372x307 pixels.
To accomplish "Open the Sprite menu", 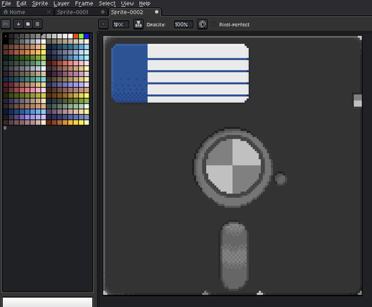I will [x=40, y=4].
